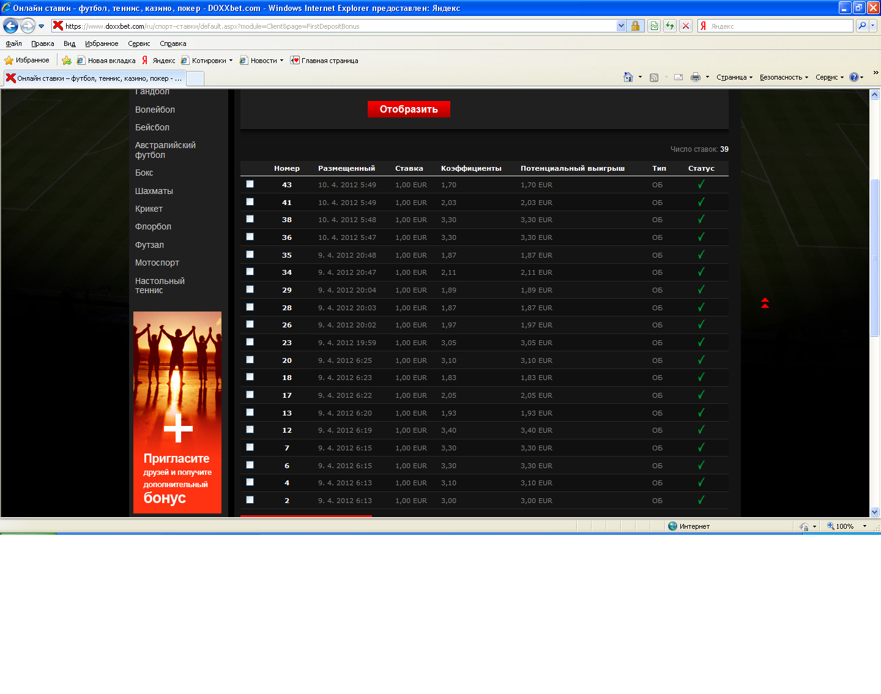Open the address bar history dropdown arrow
The height and width of the screenshot is (694, 881).
(x=621, y=26)
